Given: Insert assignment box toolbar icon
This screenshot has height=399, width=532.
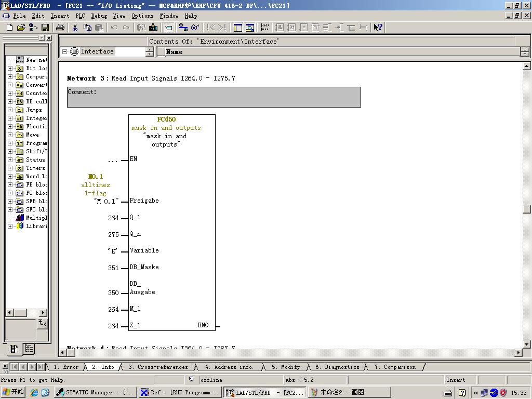Looking at the screenshot, I should [x=303, y=28].
